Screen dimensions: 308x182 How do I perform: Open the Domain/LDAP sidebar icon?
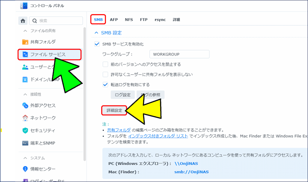pyautogui.click(x=25, y=80)
